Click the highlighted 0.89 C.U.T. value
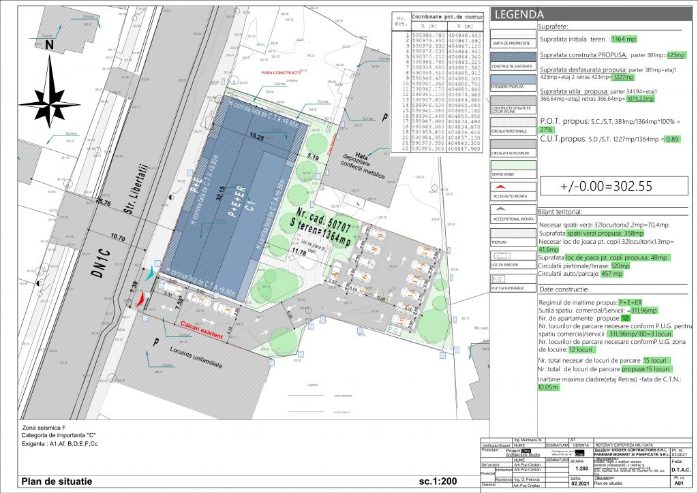Viewport: 698px width, 493px height. point(671,140)
